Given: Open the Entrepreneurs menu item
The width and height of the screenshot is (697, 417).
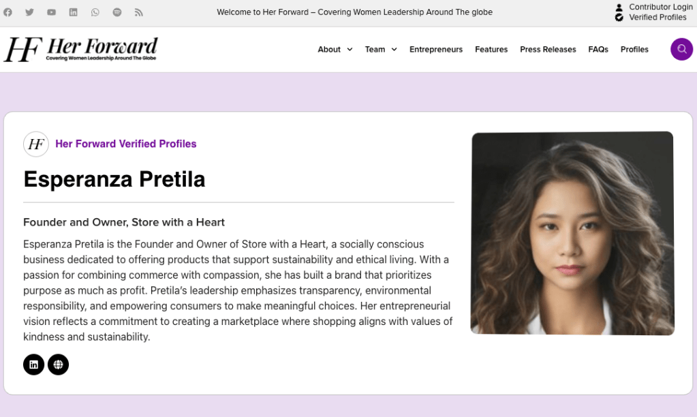Looking at the screenshot, I should pyautogui.click(x=436, y=49).
